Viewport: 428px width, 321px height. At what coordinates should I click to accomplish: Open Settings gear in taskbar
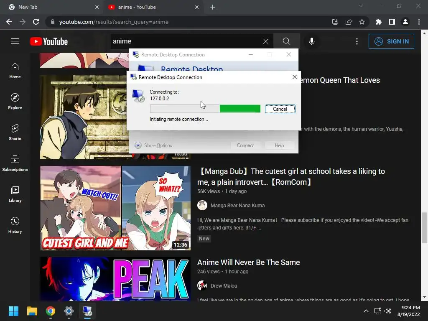pos(69,311)
